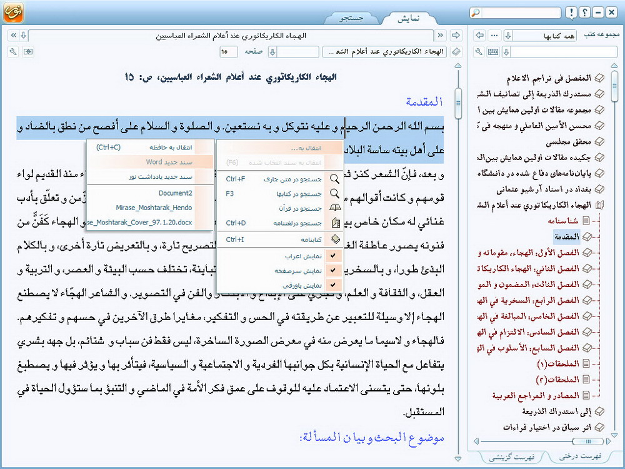Screen dimensions: 625x469
Task: Toggle the نمایش پاورقی checkmark
Action: [x=333, y=285]
